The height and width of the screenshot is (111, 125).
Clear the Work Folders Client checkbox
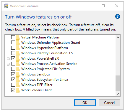point(13,90)
